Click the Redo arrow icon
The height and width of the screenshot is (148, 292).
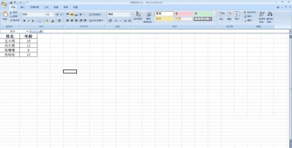[x=20, y=3]
